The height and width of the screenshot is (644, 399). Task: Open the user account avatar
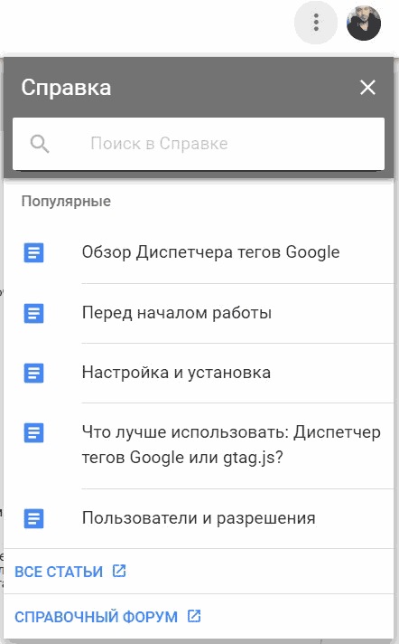tap(364, 23)
